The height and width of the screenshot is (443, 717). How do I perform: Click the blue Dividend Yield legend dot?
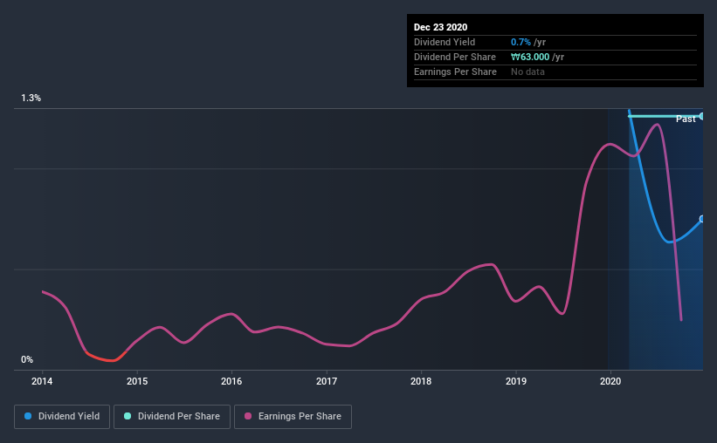coord(28,416)
